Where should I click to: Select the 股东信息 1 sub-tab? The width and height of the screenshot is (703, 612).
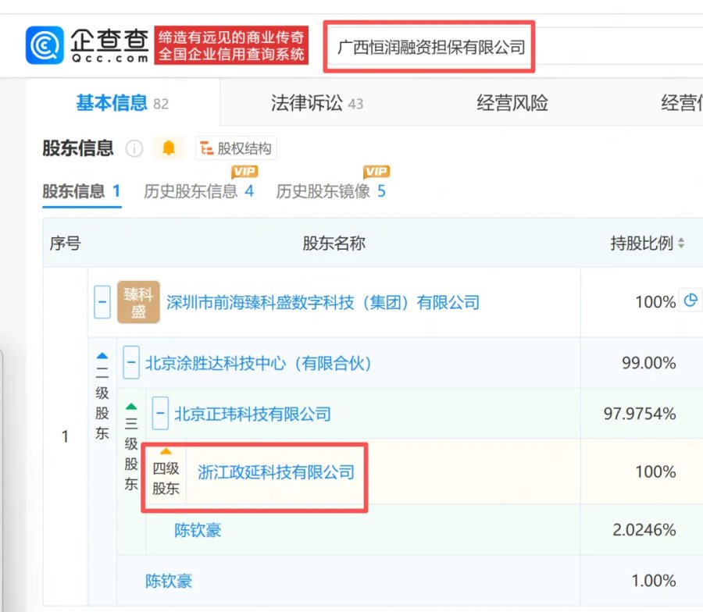[x=81, y=191]
